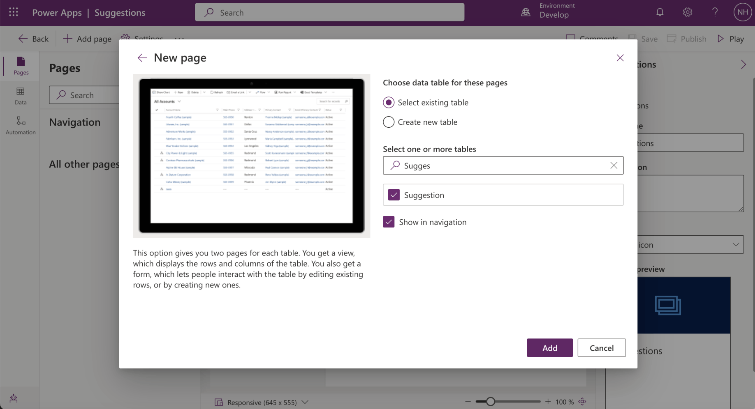Click the Suggestions app name in header
The image size is (755, 409).
(120, 13)
